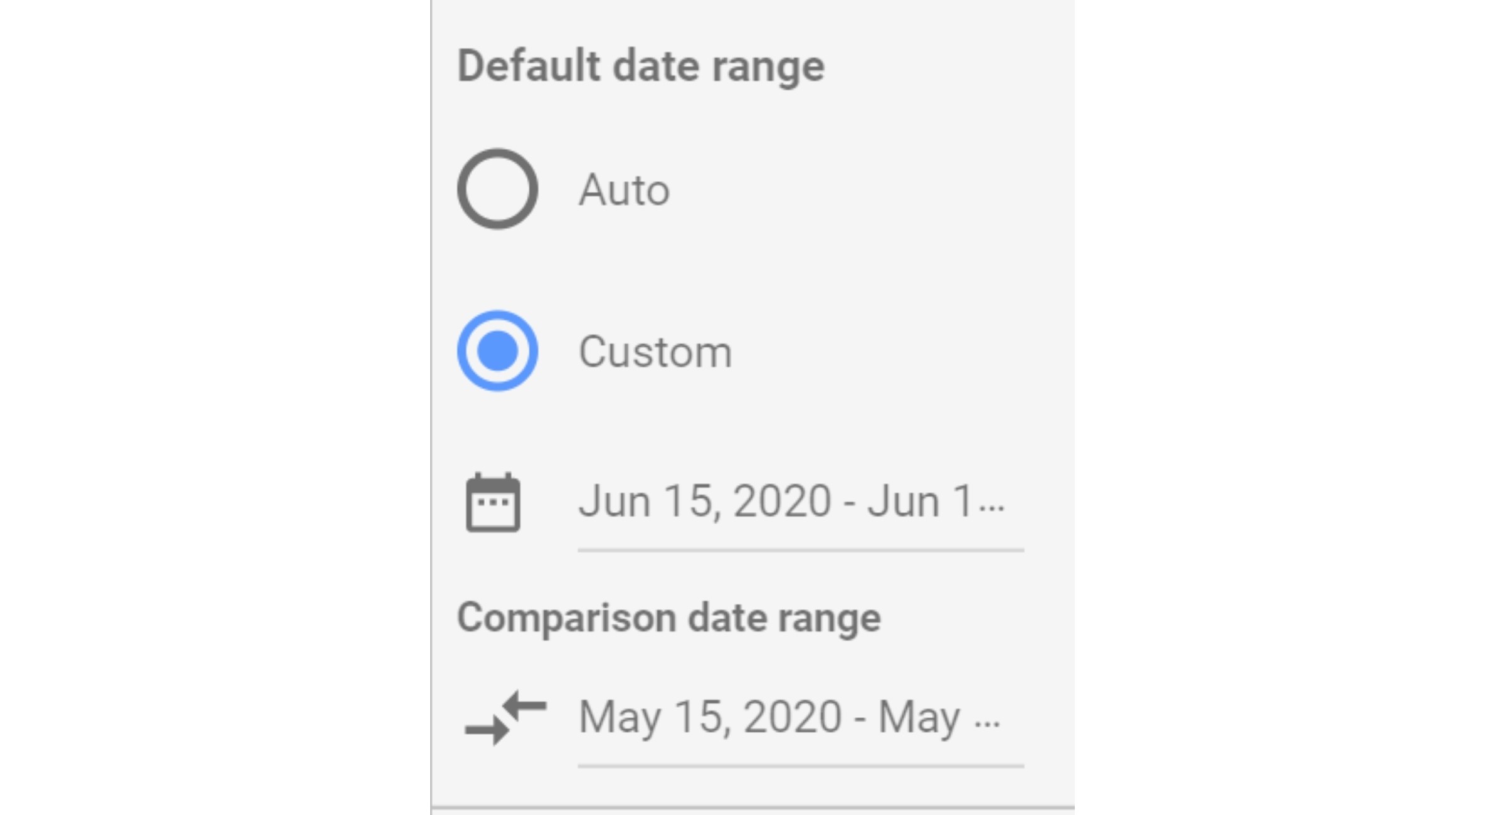Click the 'Jun 15, 2020' start date text
This screenshot has height=815, width=1505.
click(705, 502)
